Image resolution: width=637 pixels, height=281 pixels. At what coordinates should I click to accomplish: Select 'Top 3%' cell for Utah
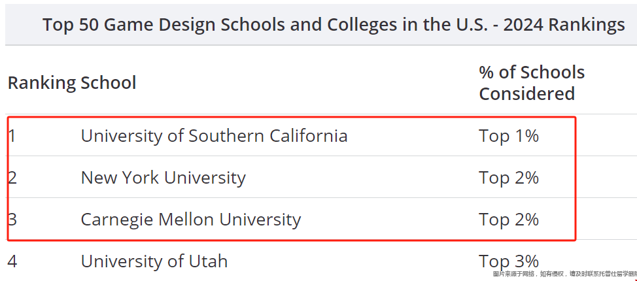[x=509, y=261]
